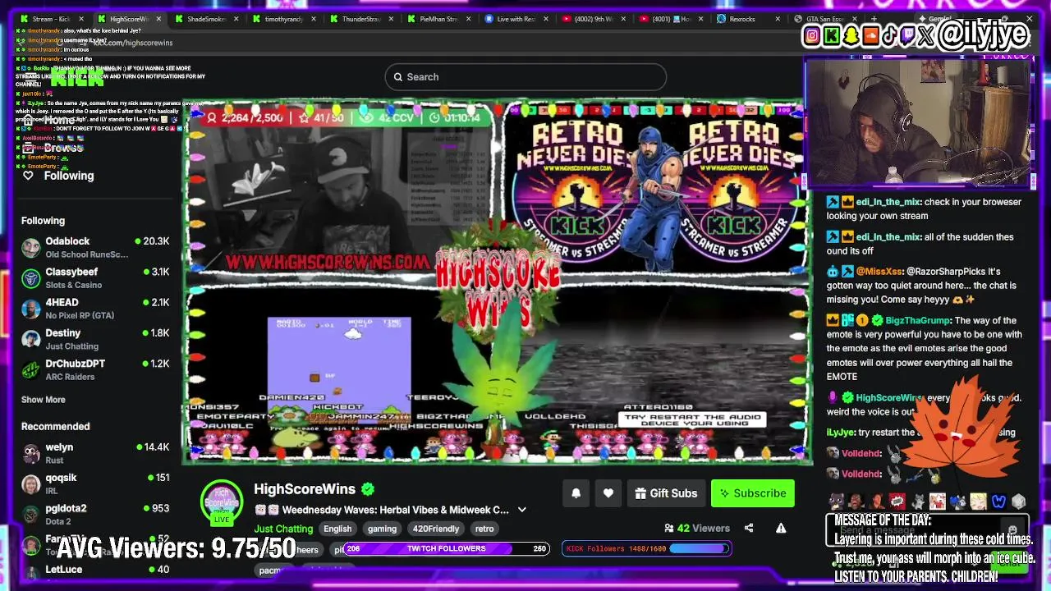The height and width of the screenshot is (591, 1051).
Task: Click the SoundCloud icon in overlay
Action: click(x=870, y=35)
